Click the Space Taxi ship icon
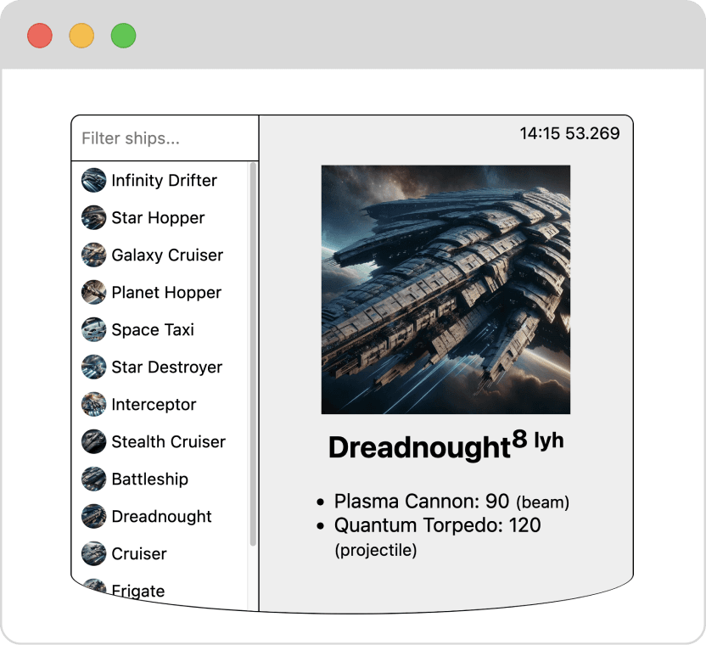 coord(93,329)
